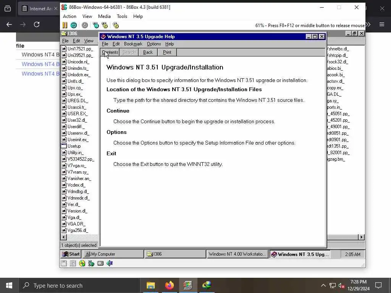Click the grey ACPI shutdown power icon
This screenshot has height=293, width=391.
(85, 25)
